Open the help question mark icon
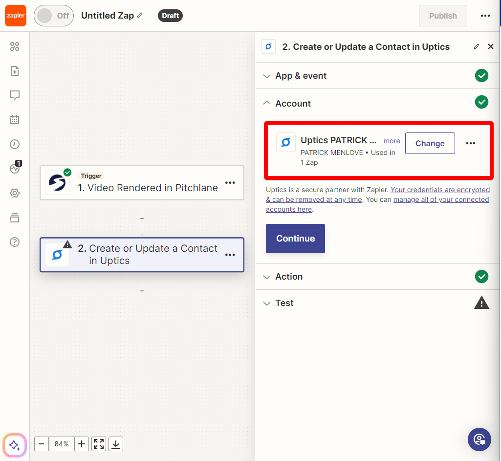Image resolution: width=501 pixels, height=461 pixels. tap(15, 242)
